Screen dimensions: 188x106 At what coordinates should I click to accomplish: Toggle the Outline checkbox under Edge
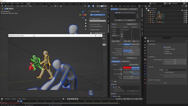[x=112, y=85]
